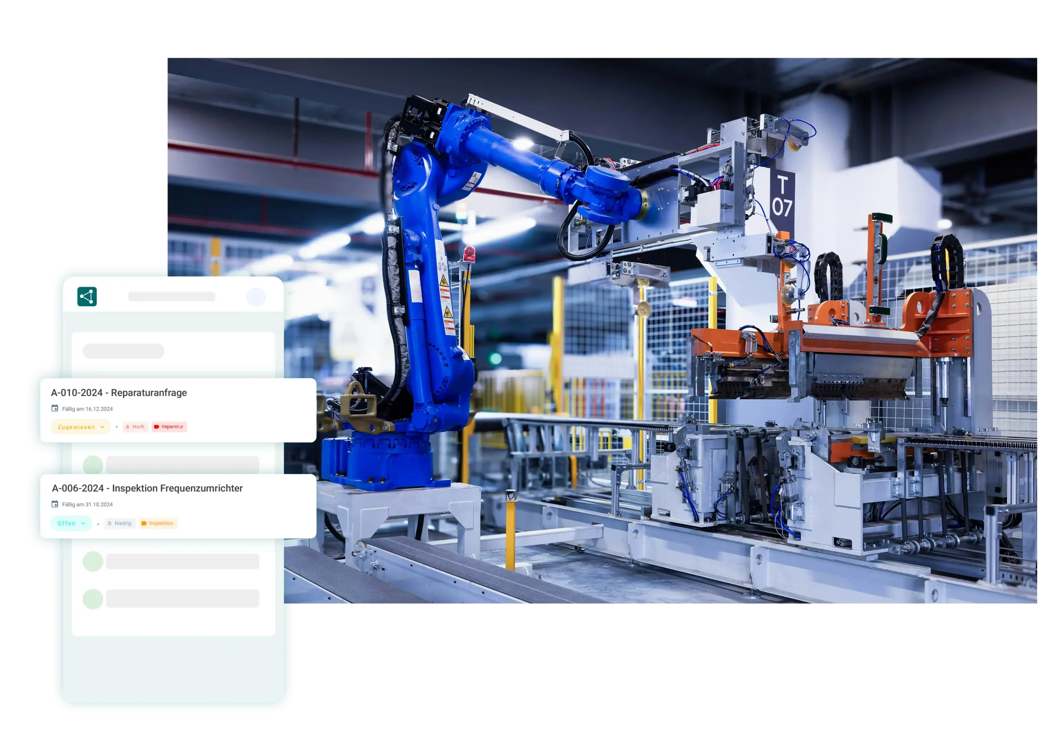Click calendar icon on Inspektion Frequenzumrichter card
This screenshot has width=1062, height=751.
tap(55, 504)
